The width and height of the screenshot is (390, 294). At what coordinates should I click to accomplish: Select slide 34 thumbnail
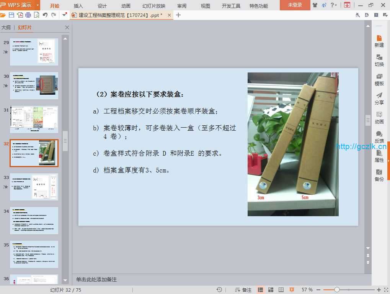[x=34, y=220]
